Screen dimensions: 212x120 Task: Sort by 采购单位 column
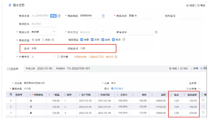(30, 95)
